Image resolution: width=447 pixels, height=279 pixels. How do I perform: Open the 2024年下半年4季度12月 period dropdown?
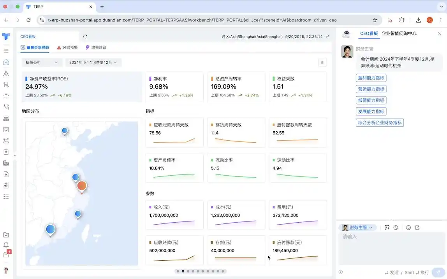93,63
